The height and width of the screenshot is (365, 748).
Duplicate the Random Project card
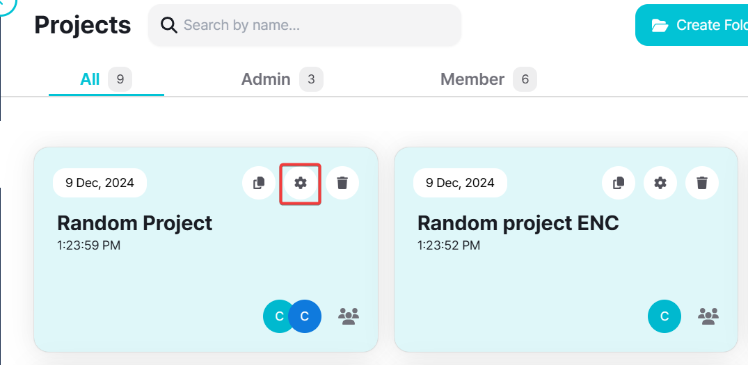click(259, 183)
